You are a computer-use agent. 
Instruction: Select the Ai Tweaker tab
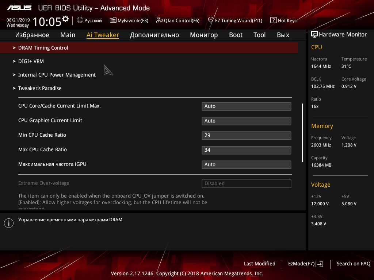[x=103, y=35]
